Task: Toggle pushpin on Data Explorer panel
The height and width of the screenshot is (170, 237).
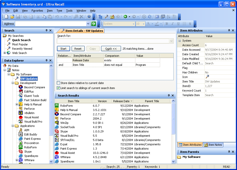Action: (46, 60)
